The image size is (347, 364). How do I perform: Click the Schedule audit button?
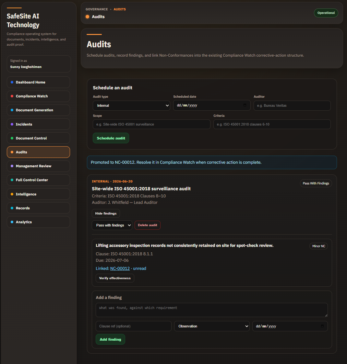pos(111,138)
